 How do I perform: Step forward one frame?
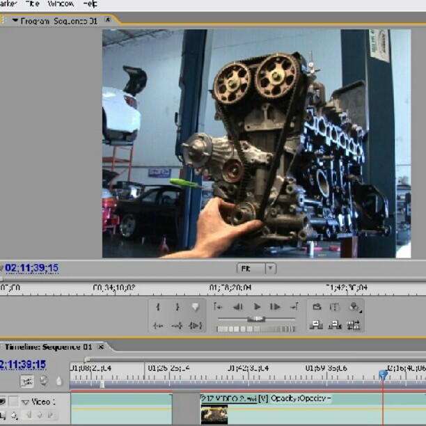pyautogui.click(x=275, y=307)
